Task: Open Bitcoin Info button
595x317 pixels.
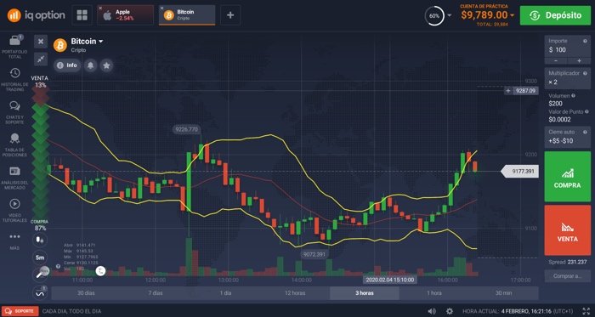Action: pos(67,65)
